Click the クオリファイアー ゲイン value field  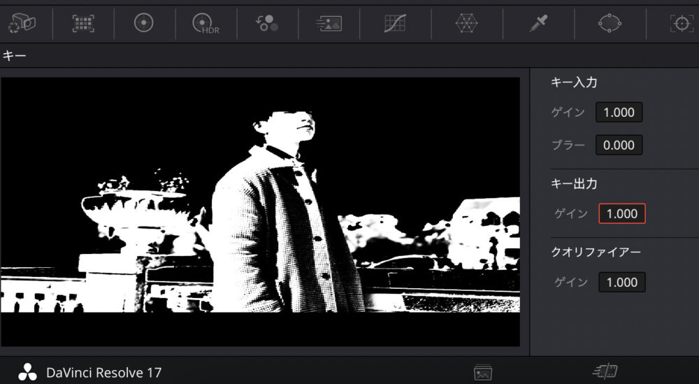[x=621, y=283]
